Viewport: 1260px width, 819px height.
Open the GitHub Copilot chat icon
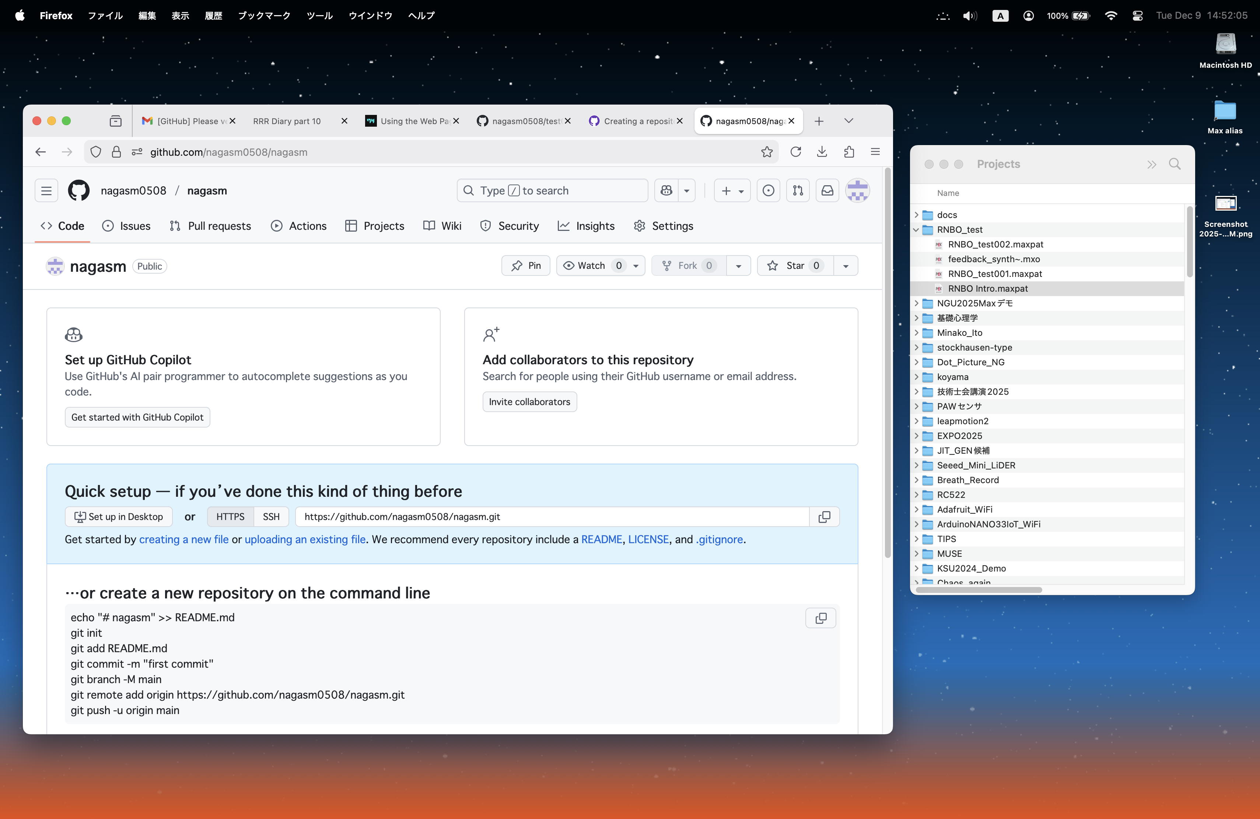(666, 190)
